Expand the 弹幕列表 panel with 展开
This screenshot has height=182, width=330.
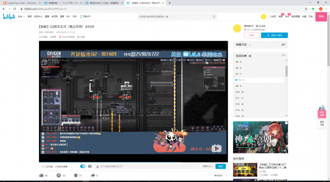click(283, 45)
